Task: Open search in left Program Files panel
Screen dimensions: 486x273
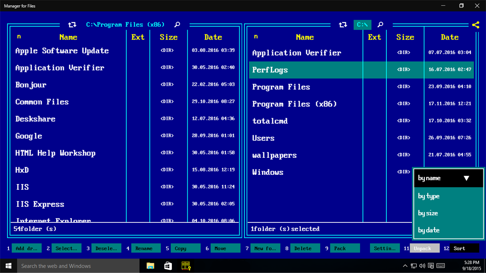Action: (x=177, y=25)
